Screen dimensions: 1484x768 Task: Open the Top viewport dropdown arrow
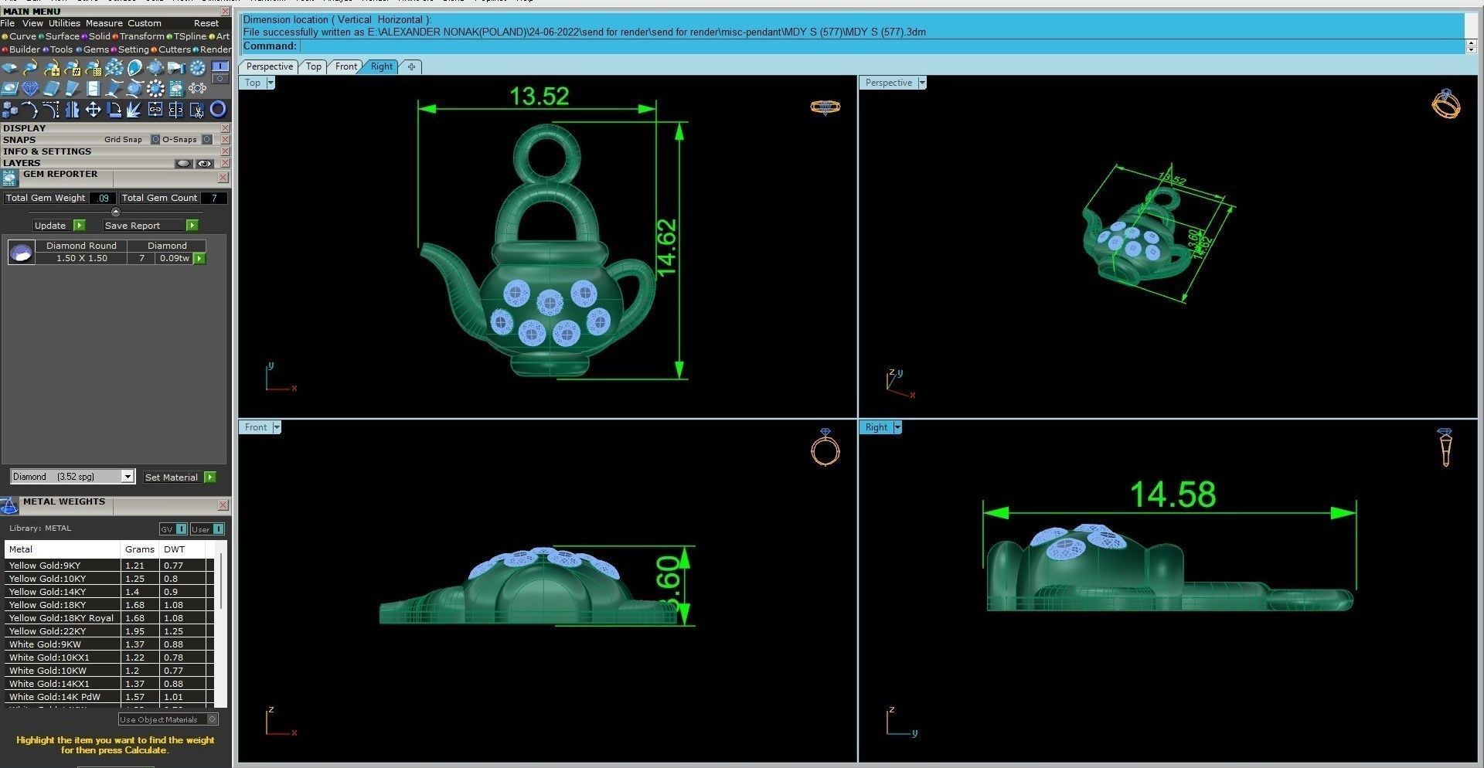271,83
